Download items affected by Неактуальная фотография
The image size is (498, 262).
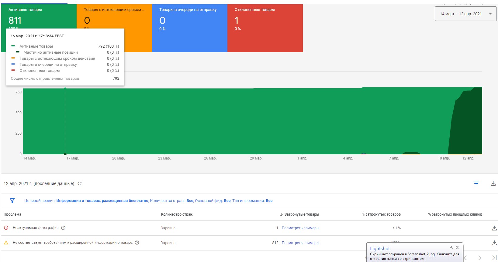(x=494, y=228)
